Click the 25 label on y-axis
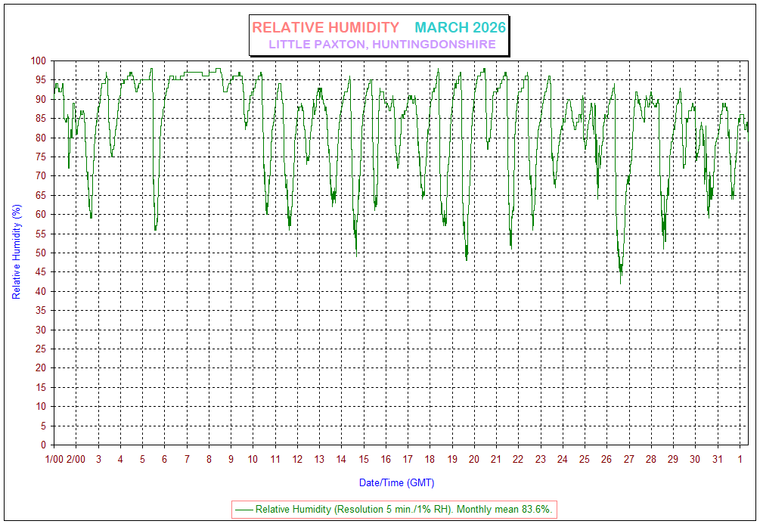The image size is (760, 524). [x=41, y=349]
